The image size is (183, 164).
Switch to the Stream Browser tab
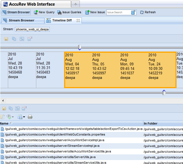[x=21, y=20]
